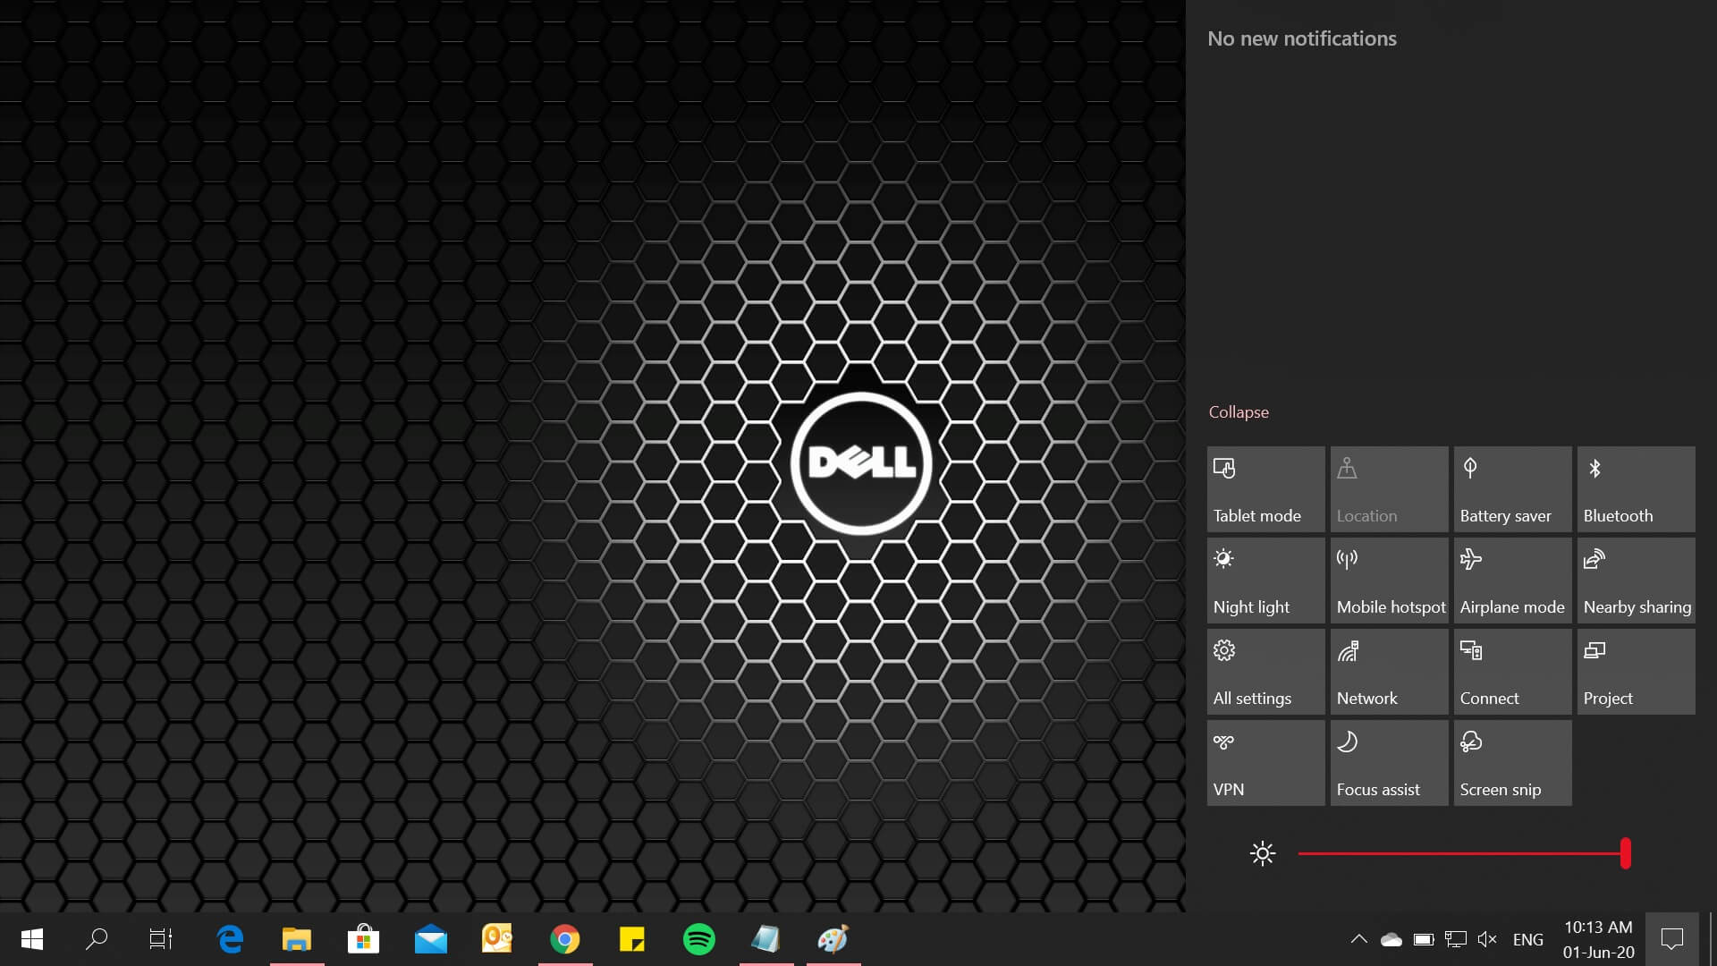Open Windows Start menu

pyautogui.click(x=32, y=939)
